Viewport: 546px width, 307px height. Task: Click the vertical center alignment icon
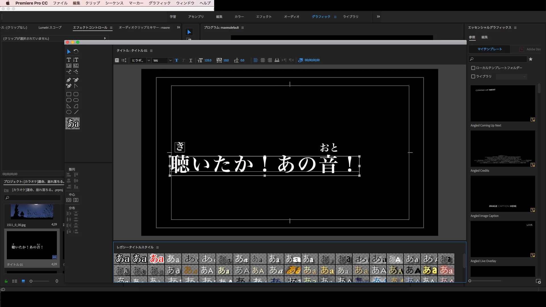pos(69,200)
